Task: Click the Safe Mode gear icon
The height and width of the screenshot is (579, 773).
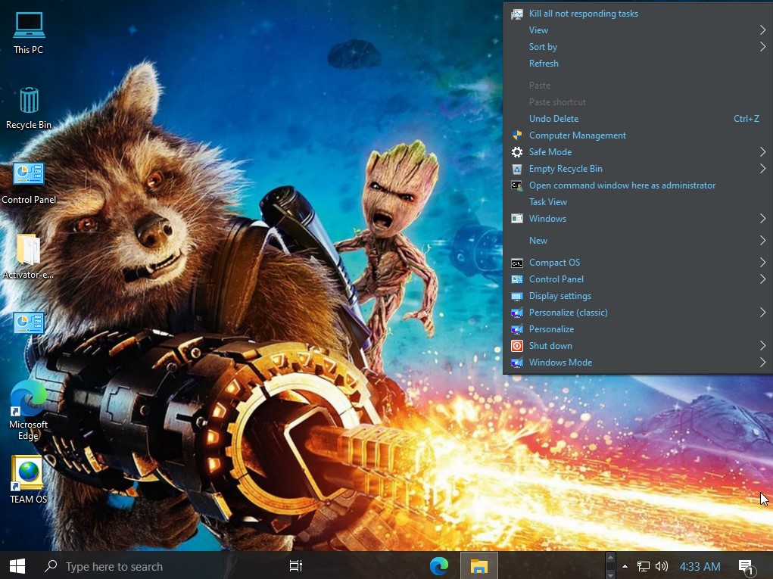Action: coord(516,152)
